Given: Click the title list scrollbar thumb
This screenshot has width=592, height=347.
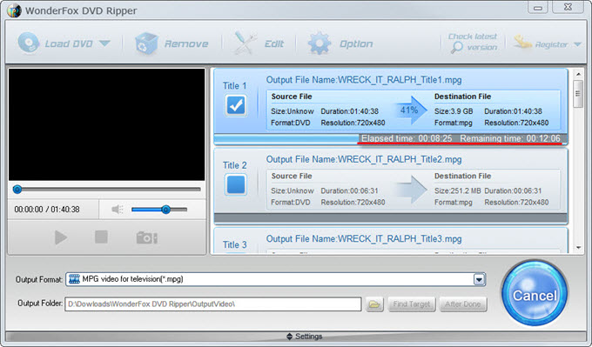Looking at the screenshot, I should (578, 94).
